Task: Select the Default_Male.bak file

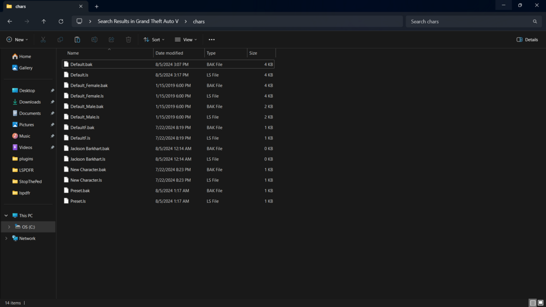Action: pos(168,107)
